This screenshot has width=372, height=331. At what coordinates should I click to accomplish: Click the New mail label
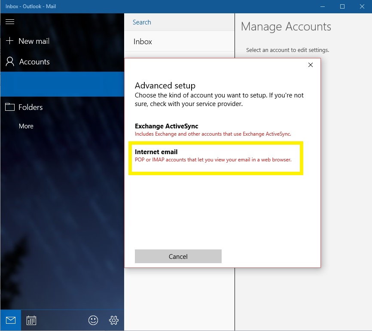tap(34, 41)
